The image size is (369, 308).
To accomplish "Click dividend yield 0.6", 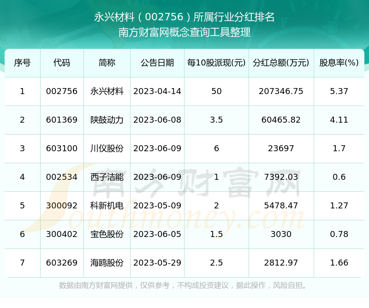I will click(339, 177).
